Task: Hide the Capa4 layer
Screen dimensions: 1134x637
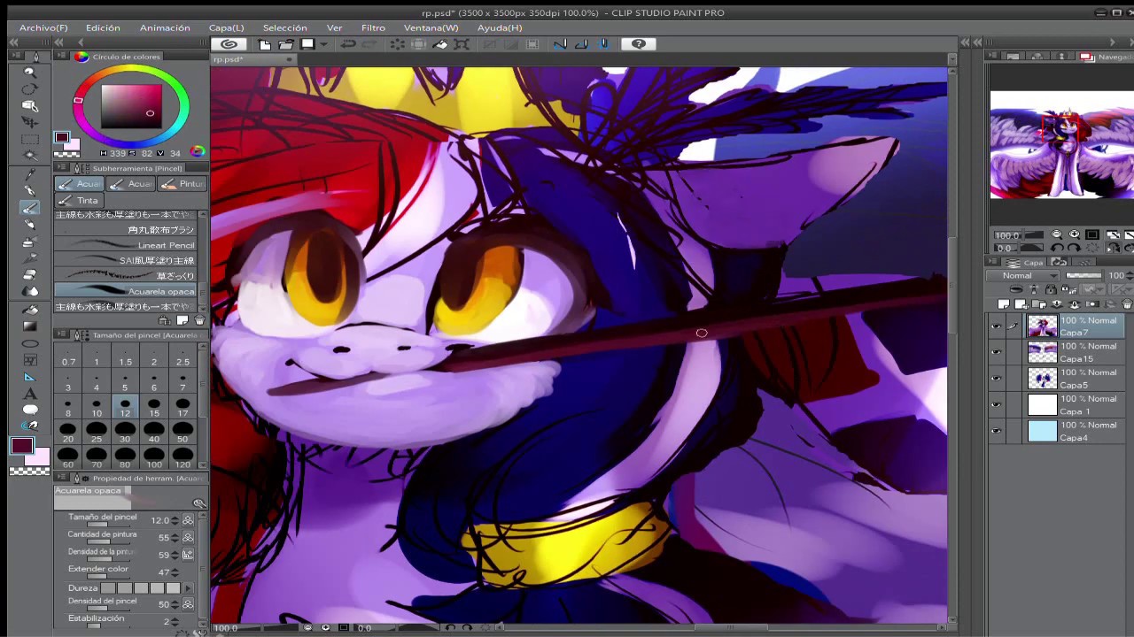Action: click(997, 431)
